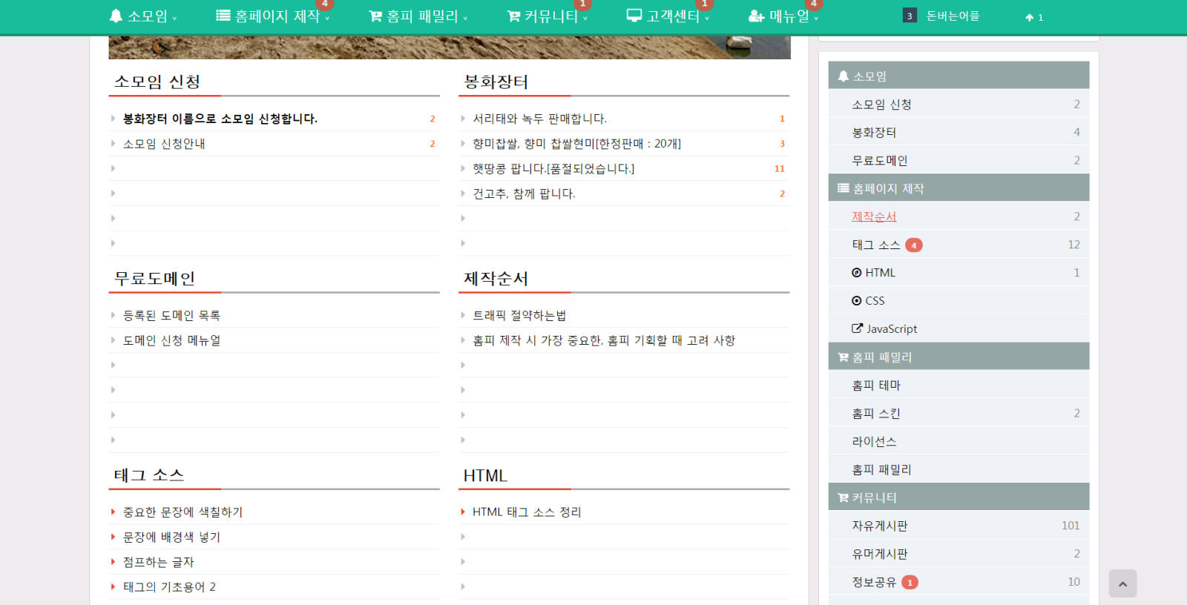The image size is (1187, 605).
Task: Open the post 햇땅콩 팝니다.[품절되었습니다.]
Action: [x=553, y=168]
